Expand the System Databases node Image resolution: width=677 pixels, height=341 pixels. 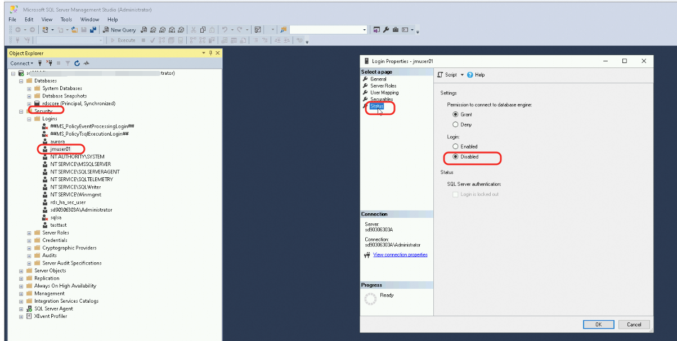point(29,88)
